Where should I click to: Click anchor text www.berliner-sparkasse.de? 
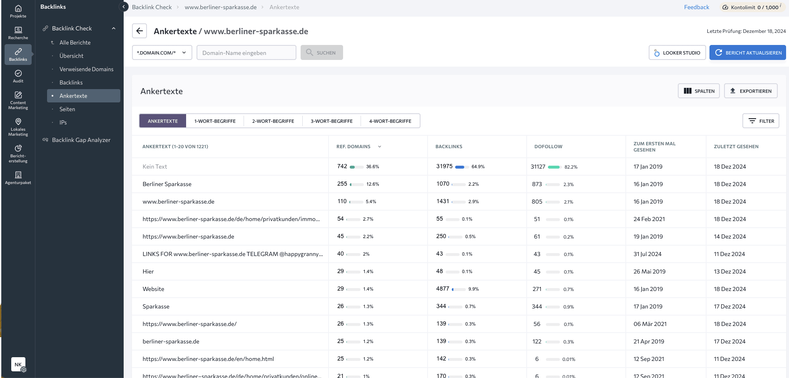[178, 201]
